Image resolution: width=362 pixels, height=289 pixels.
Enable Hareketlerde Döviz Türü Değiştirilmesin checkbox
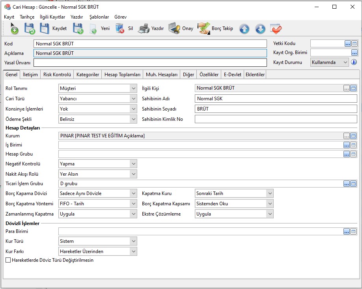pyautogui.click(x=8, y=260)
